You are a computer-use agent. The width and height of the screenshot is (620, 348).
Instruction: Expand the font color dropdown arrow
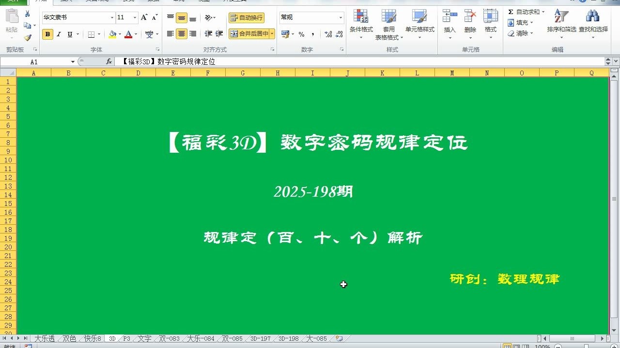(136, 34)
